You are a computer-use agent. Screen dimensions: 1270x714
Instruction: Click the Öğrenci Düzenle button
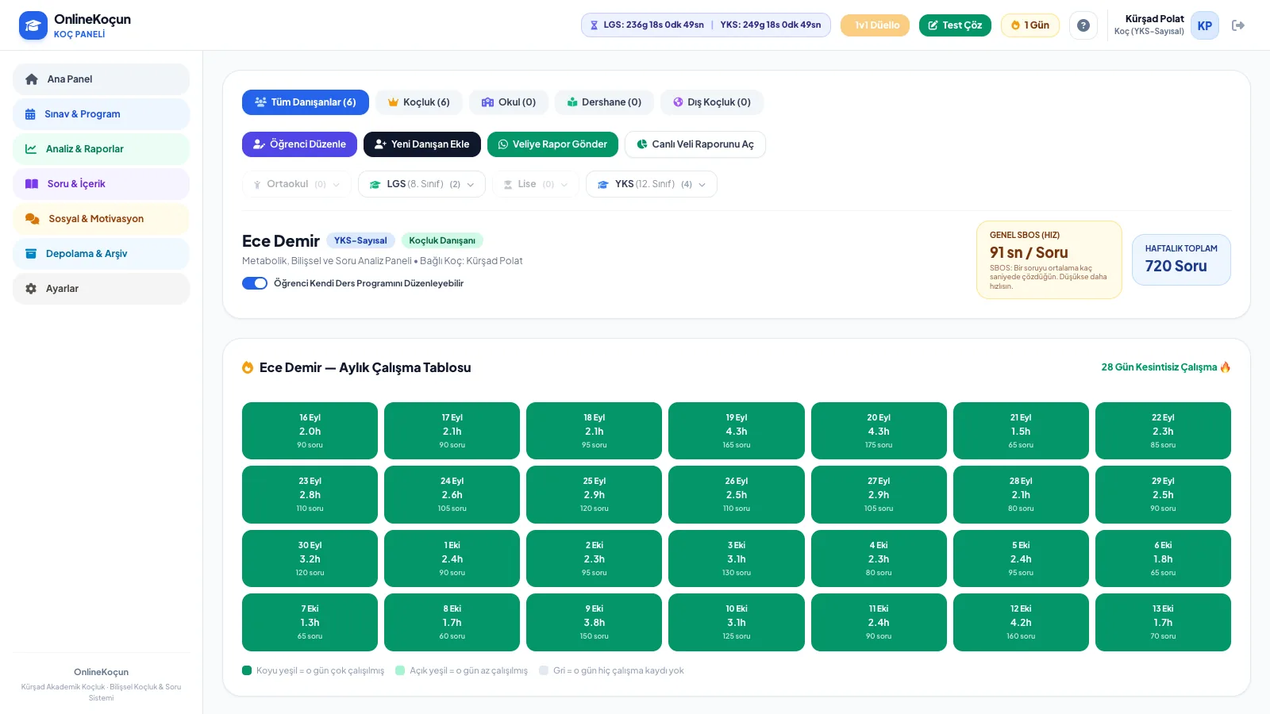point(299,144)
